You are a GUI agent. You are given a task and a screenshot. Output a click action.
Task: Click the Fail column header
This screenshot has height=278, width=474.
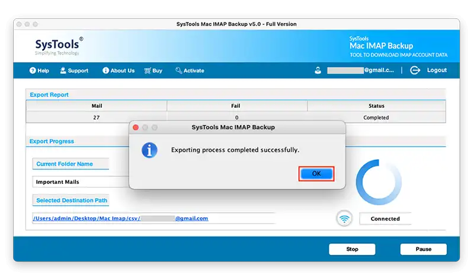click(236, 106)
